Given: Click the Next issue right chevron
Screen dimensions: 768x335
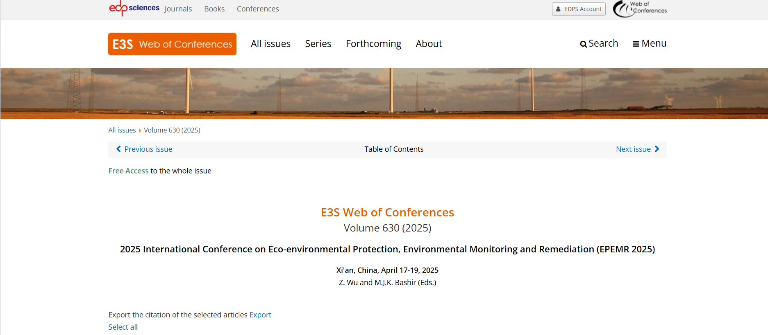Looking at the screenshot, I should click(657, 149).
